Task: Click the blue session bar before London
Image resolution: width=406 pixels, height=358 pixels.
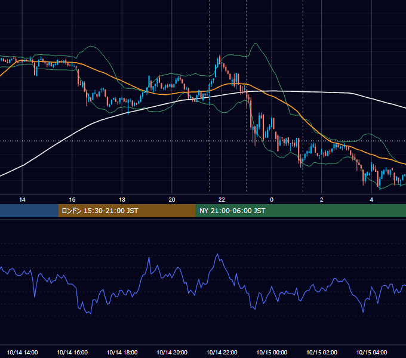Action: point(29,211)
